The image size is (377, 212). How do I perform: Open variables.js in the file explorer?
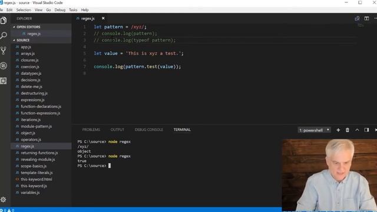pyautogui.click(x=30, y=193)
